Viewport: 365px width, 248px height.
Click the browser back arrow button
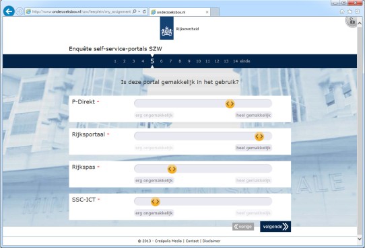[x=9, y=11]
